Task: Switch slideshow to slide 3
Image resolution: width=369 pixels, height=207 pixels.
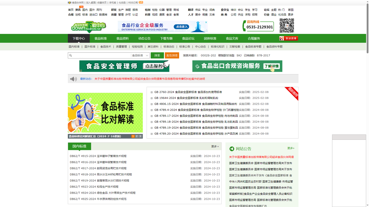Action: [140, 136]
